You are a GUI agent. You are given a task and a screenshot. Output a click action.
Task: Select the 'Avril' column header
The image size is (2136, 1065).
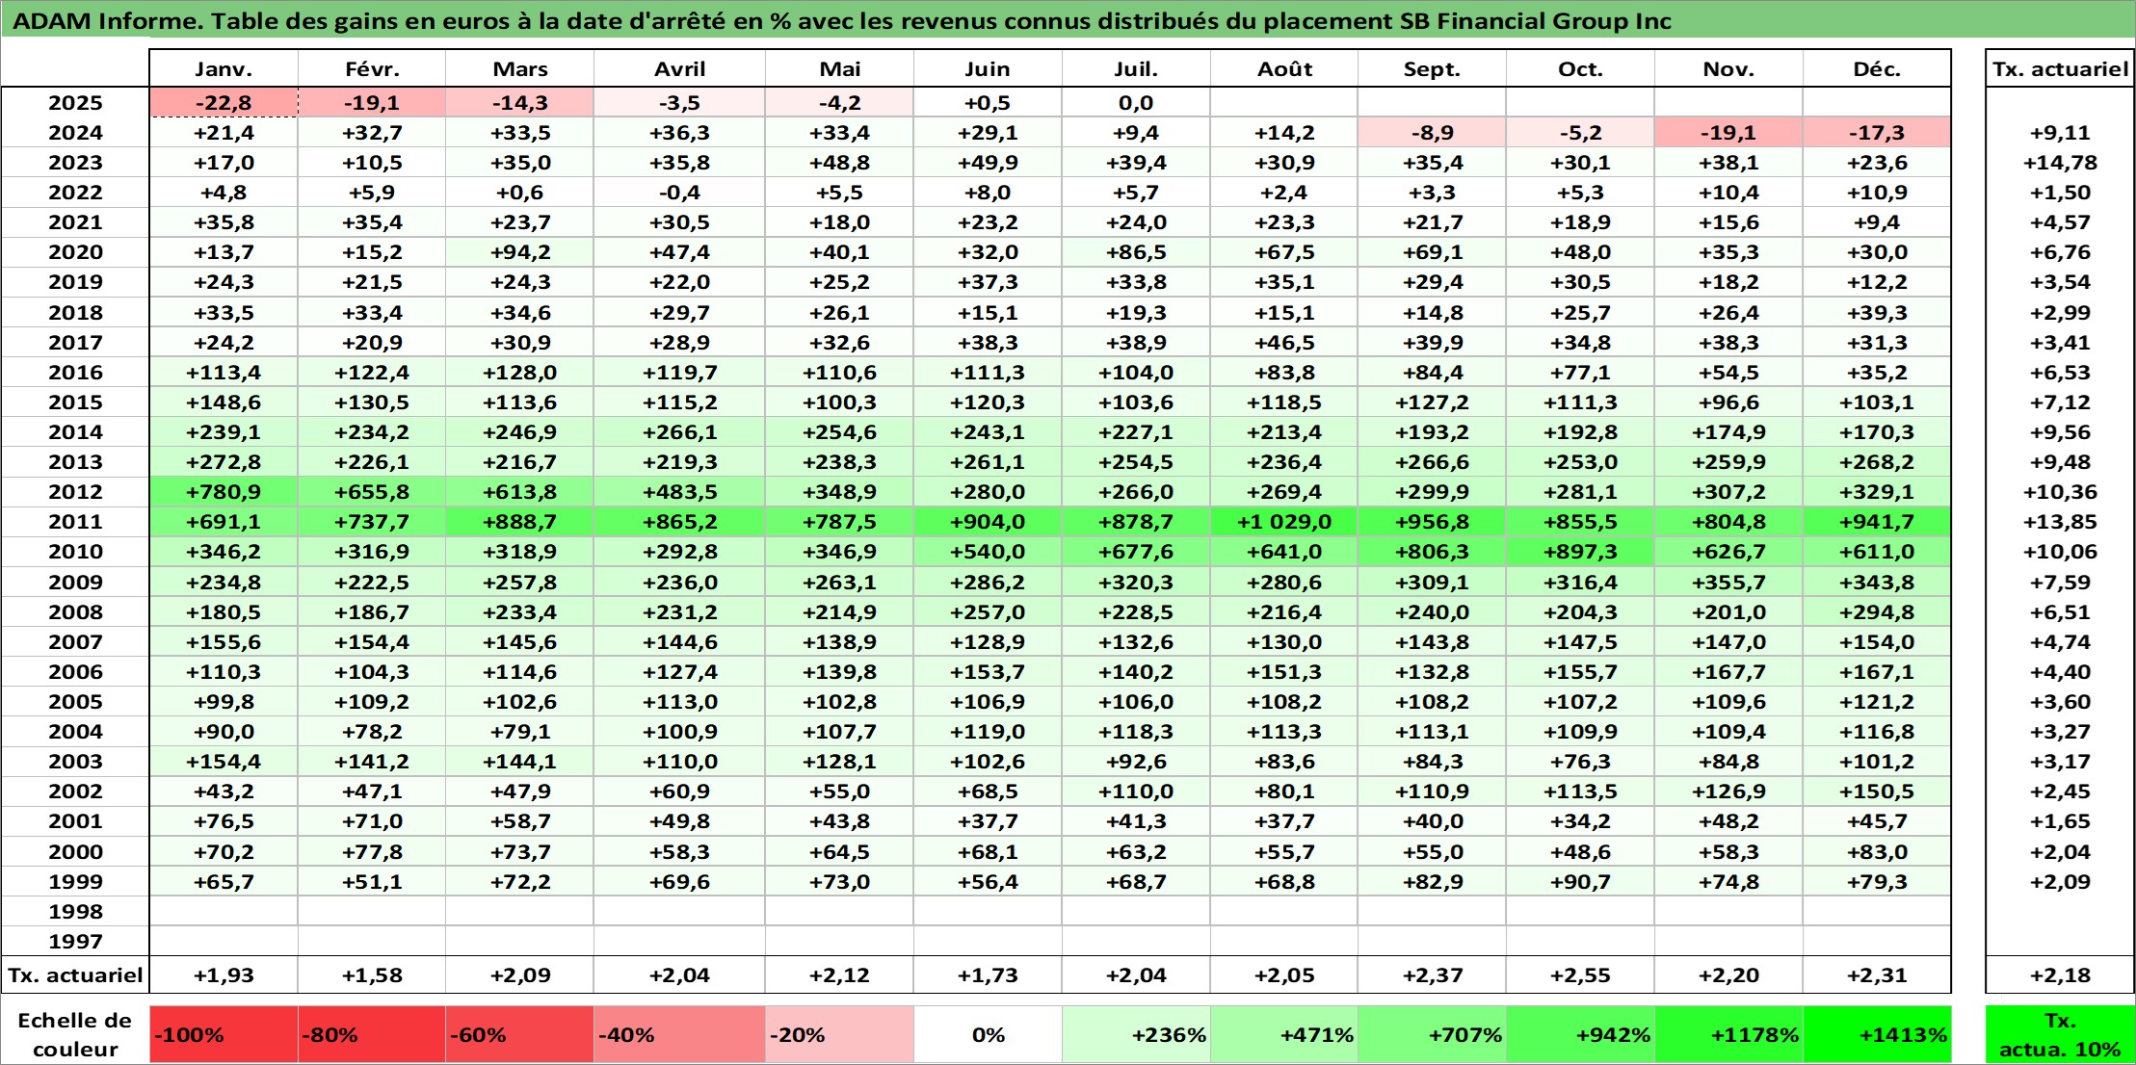(x=679, y=68)
